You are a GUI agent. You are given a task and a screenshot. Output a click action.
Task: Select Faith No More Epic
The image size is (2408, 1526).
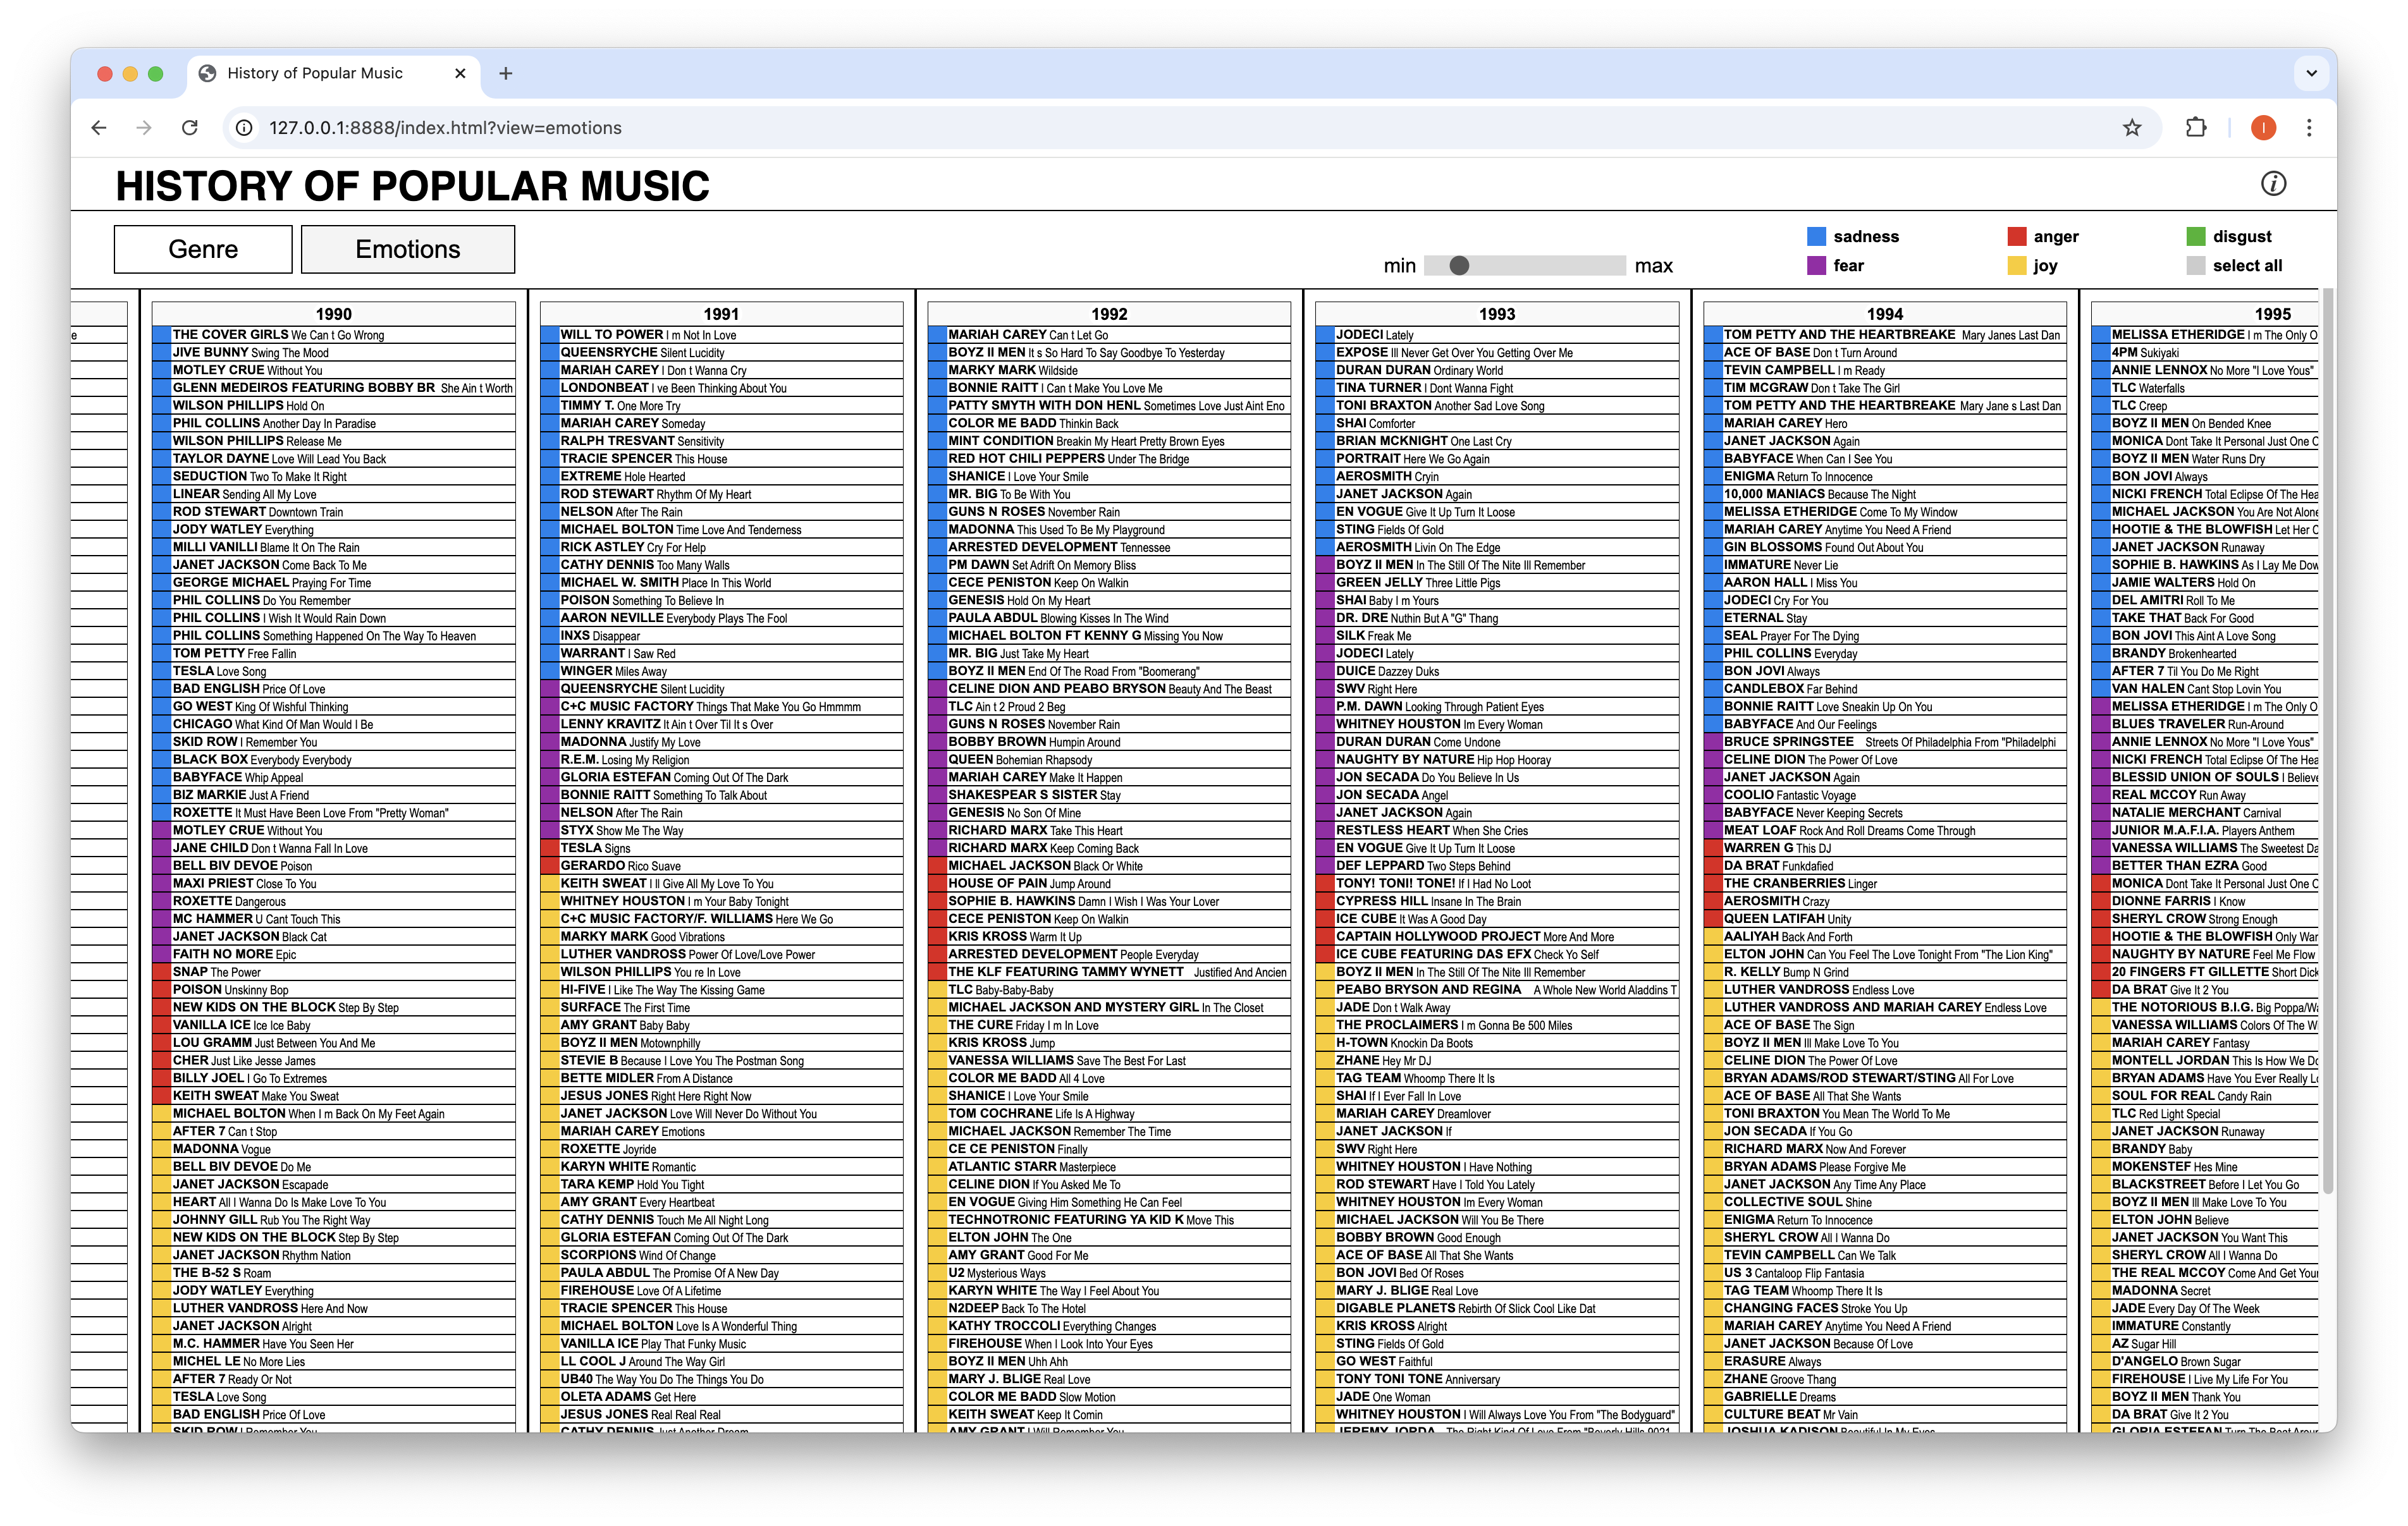334,954
